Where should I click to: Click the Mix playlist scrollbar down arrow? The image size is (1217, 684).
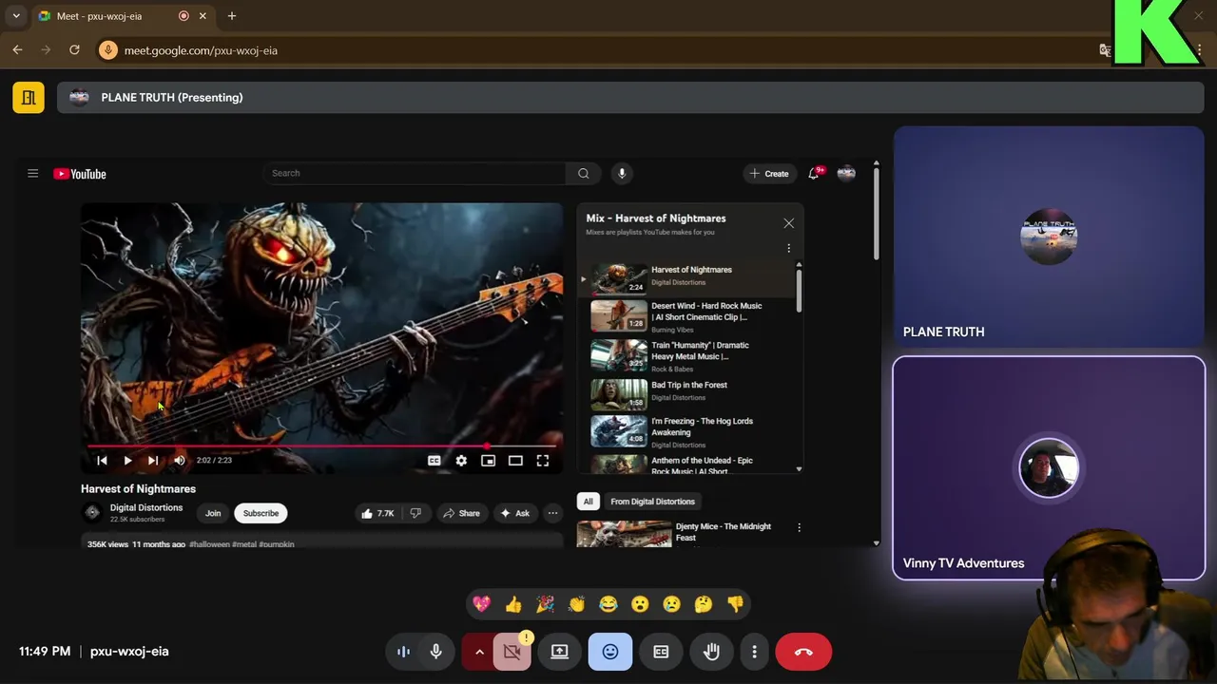799,469
